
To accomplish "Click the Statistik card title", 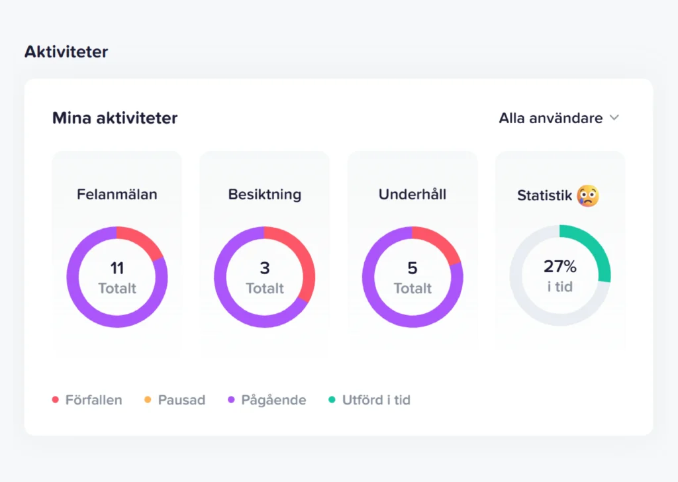I will 544,196.
